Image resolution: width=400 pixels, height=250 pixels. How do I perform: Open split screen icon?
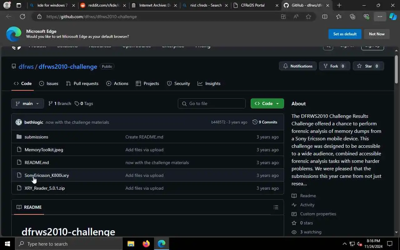325,17
